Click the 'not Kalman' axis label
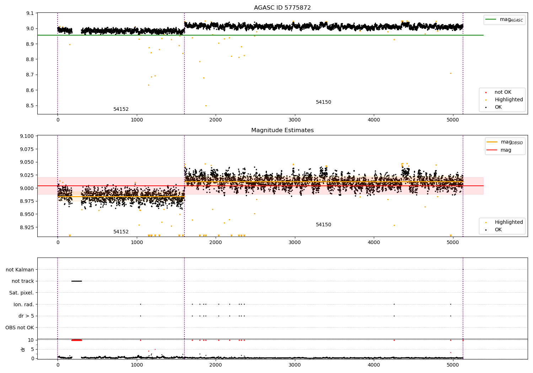The image size is (533, 373). pyautogui.click(x=20, y=270)
